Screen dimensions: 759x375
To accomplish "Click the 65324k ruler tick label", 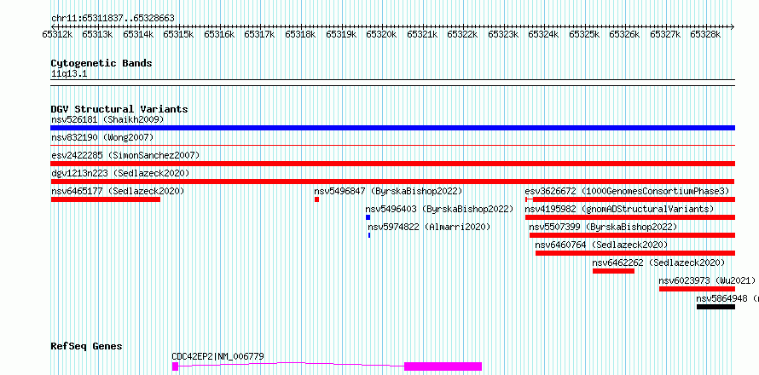I will point(543,34).
